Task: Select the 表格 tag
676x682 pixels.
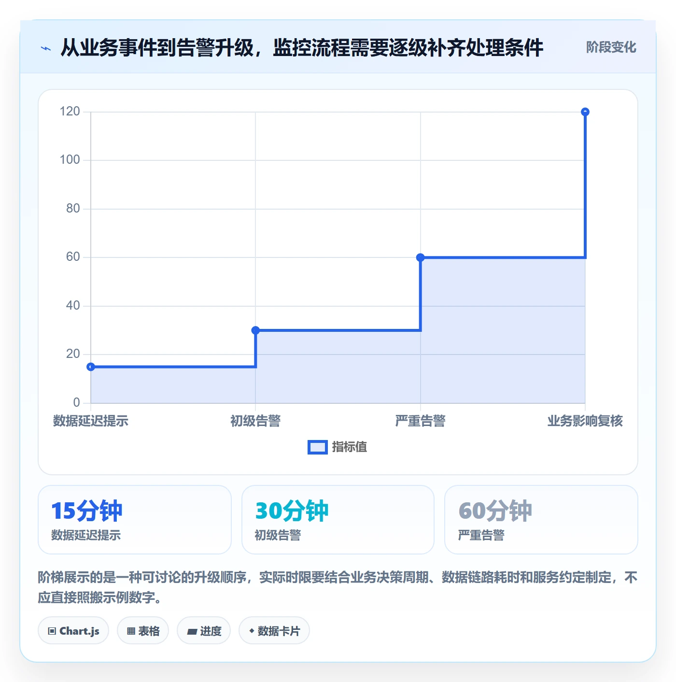Action: tap(143, 630)
